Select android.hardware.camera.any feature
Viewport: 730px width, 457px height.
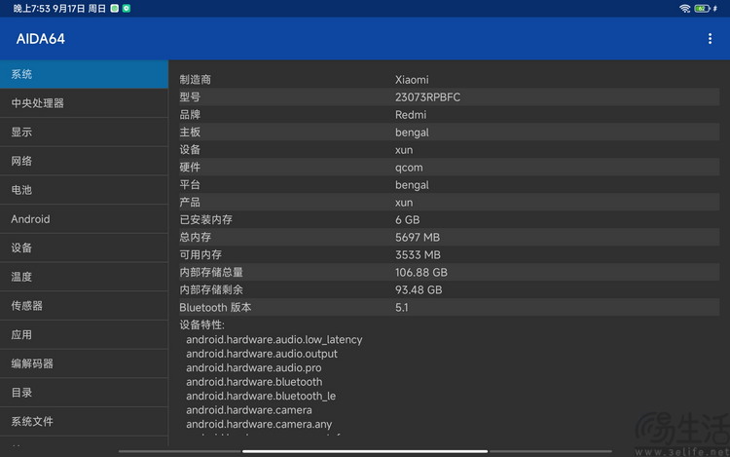(x=259, y=424)
